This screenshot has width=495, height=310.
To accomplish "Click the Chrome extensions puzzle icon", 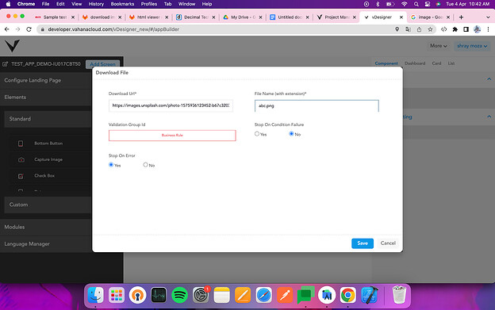I will [x=455, y=29].
